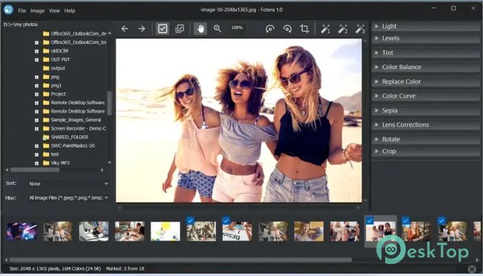Open the File menu

point(22,10)
